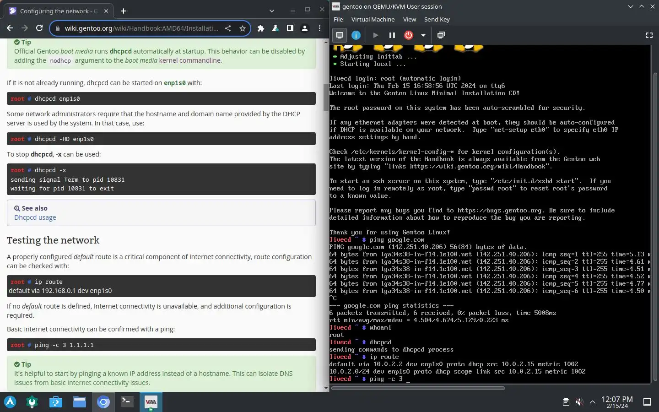Show the graphical console view
Viewport: 659px width, 412px height.
pos(340,35)
